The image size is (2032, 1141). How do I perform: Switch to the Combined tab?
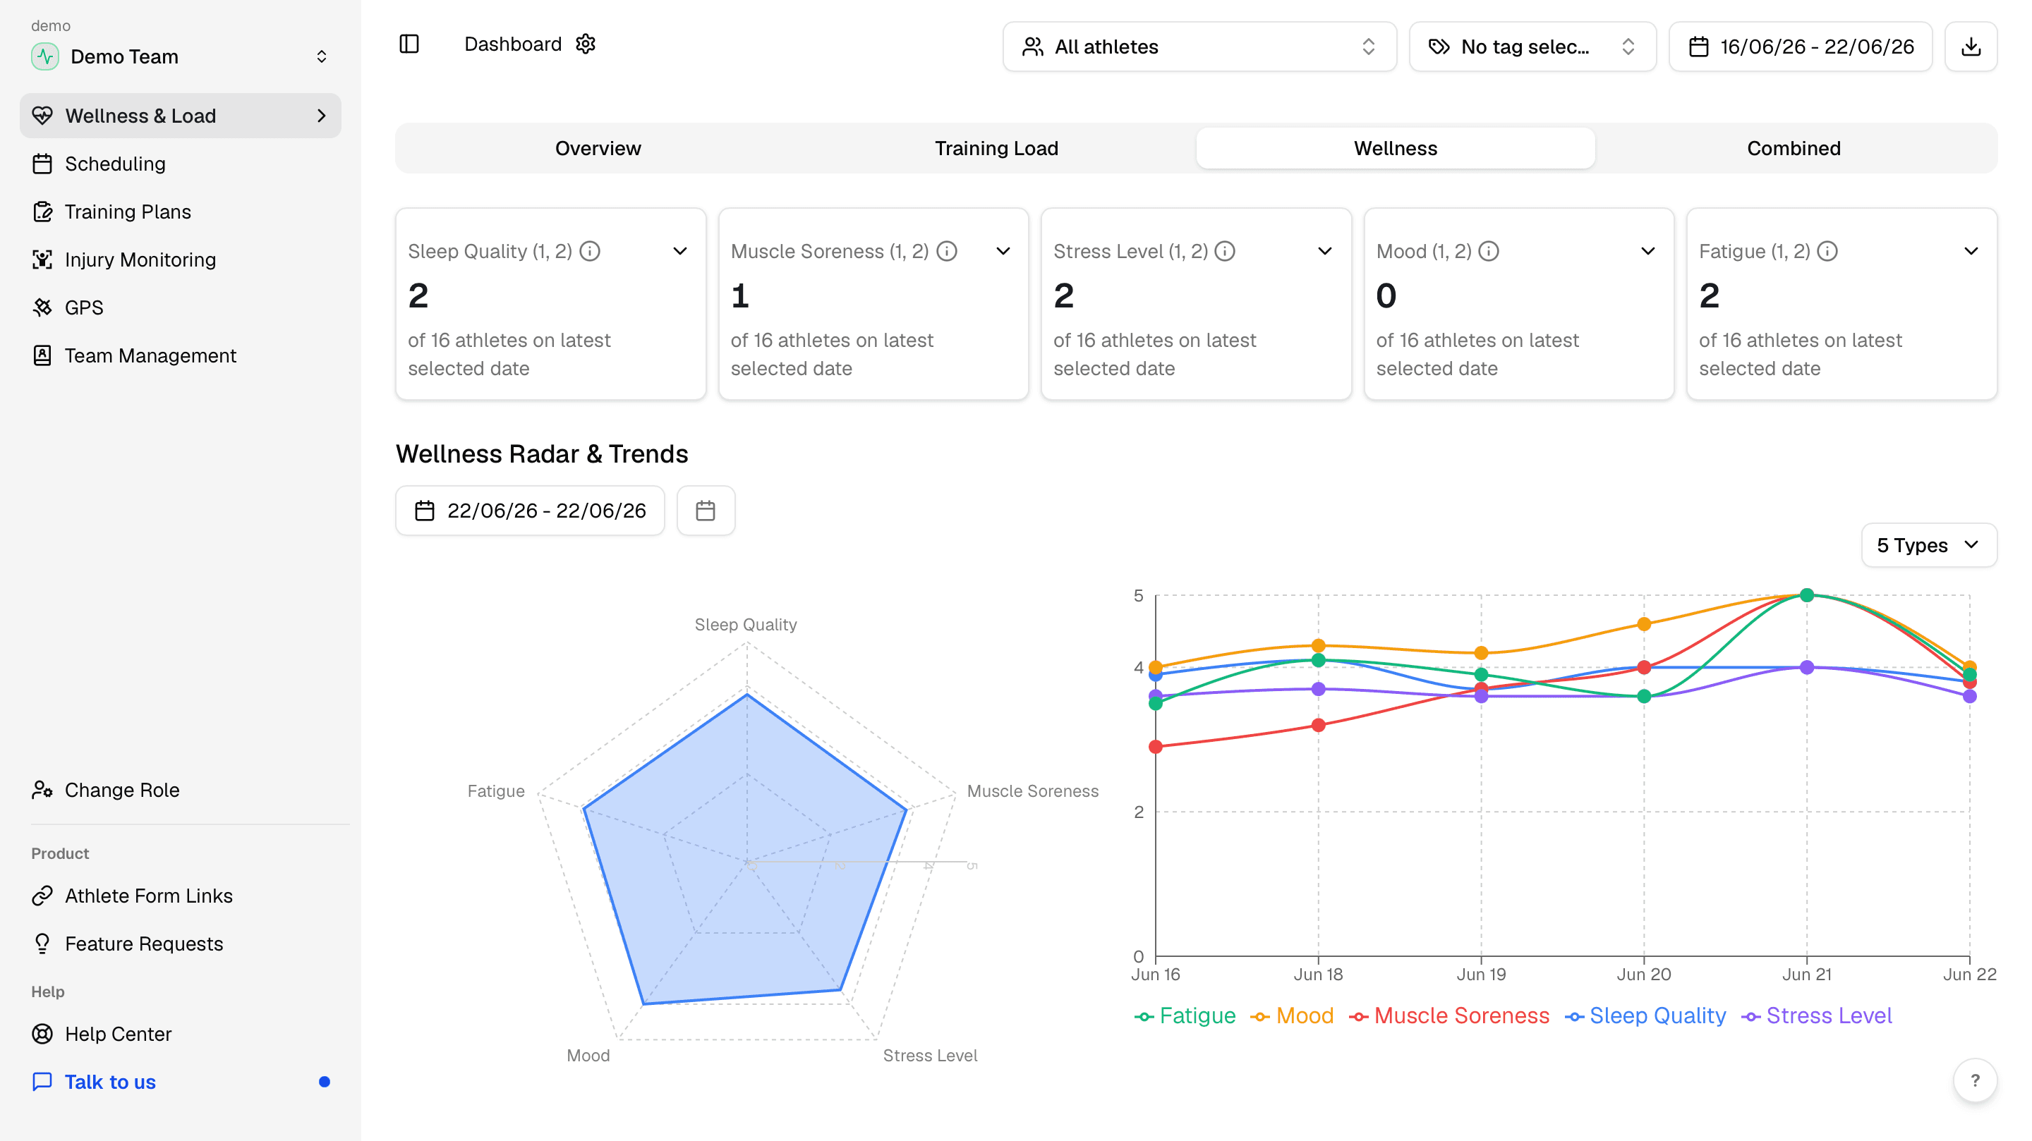click(x=1794, y=148)
